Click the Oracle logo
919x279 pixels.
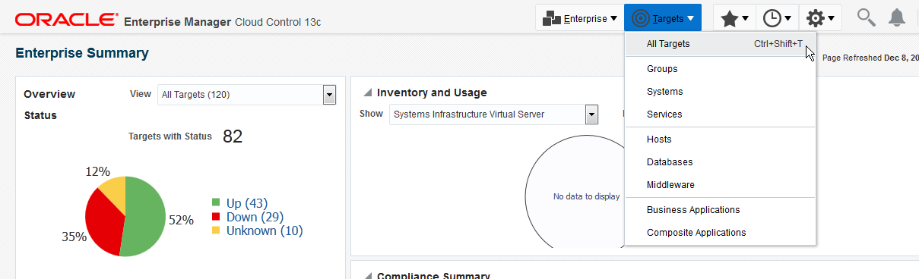[66, 19]
